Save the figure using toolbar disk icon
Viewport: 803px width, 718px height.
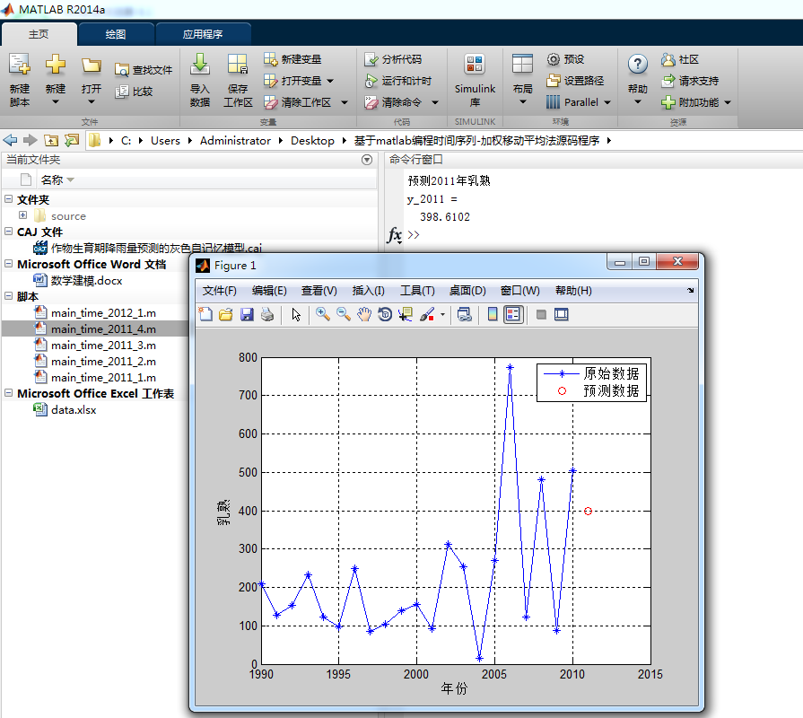click(x=247, y=314)
